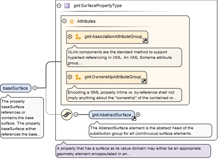
Task: Collapse the gml:SurfacePropertyType box
Action: [59, 6]
